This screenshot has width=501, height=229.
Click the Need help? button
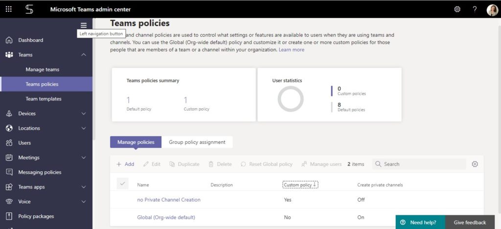tap(420, 222)
